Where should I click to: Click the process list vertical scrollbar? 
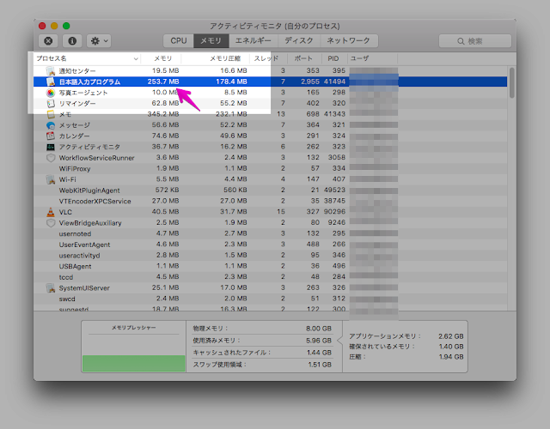[x=512, y=84]
